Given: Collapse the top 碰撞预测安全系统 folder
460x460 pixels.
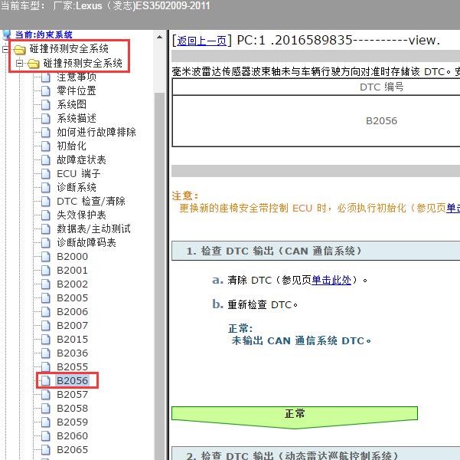Looking at the screenshot, I should pos(5,49).
